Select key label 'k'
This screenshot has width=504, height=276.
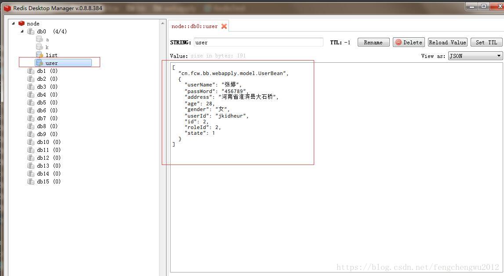(47, 47)
